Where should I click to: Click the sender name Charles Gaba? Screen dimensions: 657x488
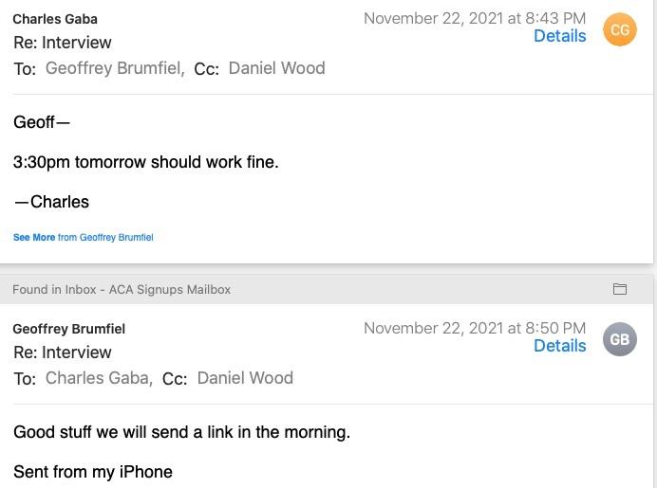point(55,19)
